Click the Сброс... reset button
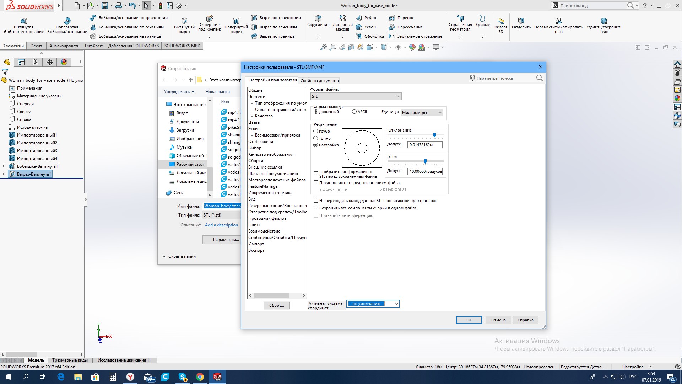Screen dimensions: 682x384 pos(277,305)
